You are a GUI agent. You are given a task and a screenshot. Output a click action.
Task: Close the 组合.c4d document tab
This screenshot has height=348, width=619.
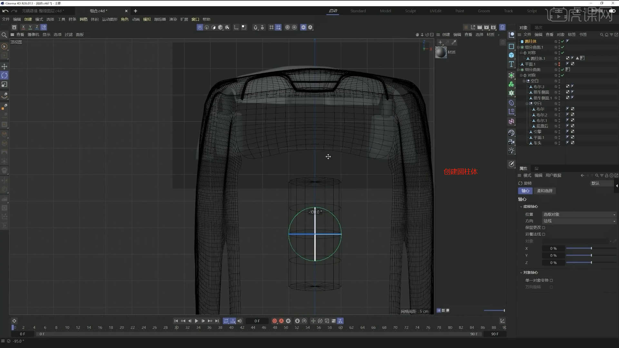[x=126, y=11]
